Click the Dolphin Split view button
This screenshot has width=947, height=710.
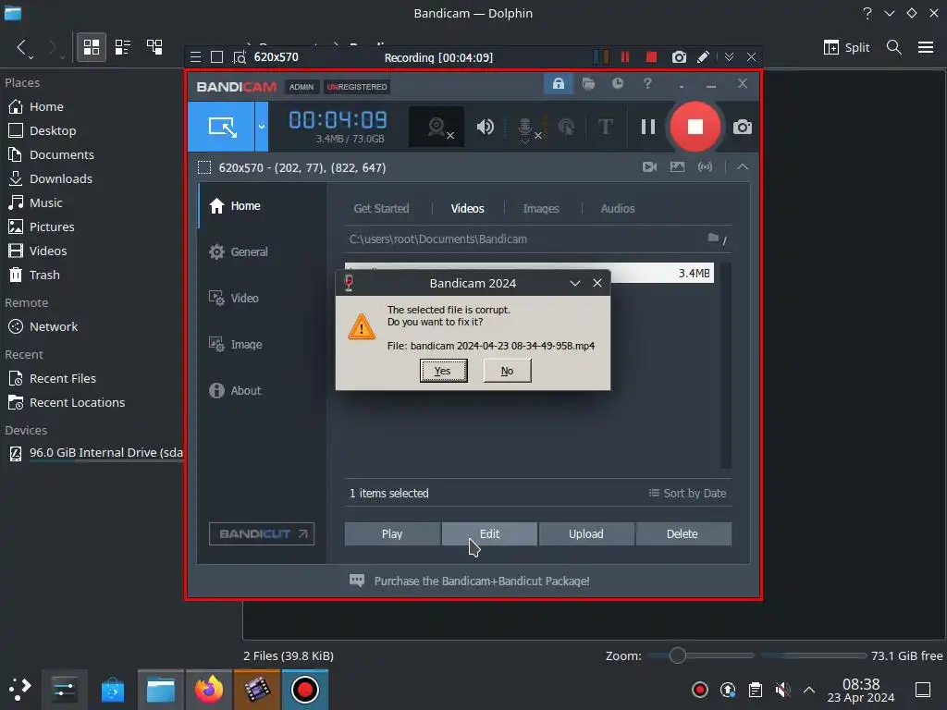[x=846, y=47]
